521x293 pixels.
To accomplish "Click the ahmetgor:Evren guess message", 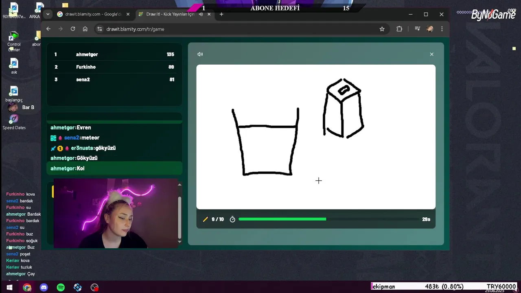I will 71,127.
